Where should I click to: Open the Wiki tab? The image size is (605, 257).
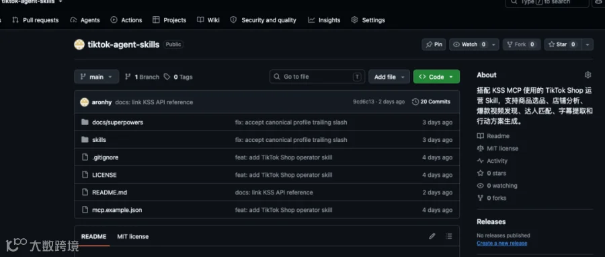pyautogui.click(x=208, y=20)
